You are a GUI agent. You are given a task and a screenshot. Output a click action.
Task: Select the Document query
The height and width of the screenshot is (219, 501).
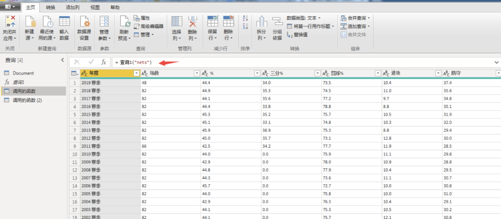click(x=33, y=73)
